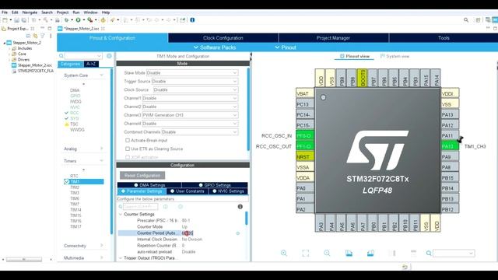Open the Clock Source dropdown
498x280 pixels.
(195, 90)
